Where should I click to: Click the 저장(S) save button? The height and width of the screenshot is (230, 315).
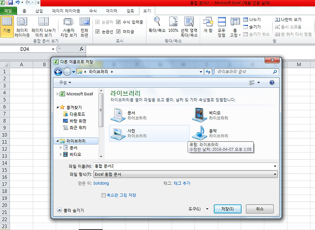click(x=227, y=209)
